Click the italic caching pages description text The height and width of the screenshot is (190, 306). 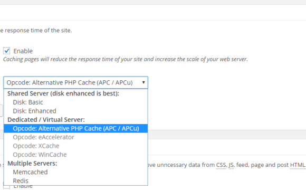[125, 59]
